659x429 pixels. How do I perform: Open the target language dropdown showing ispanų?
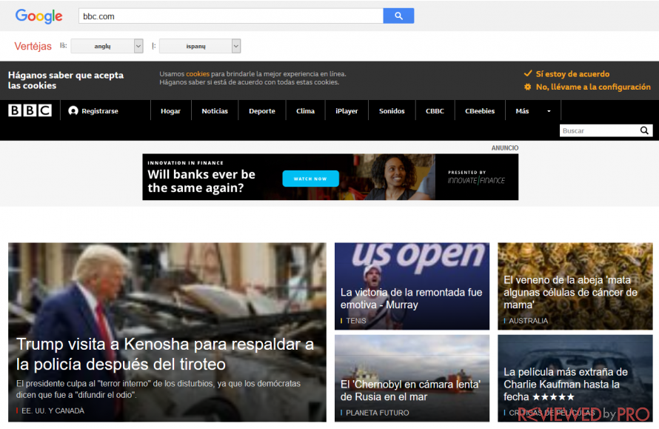(200, 46)
